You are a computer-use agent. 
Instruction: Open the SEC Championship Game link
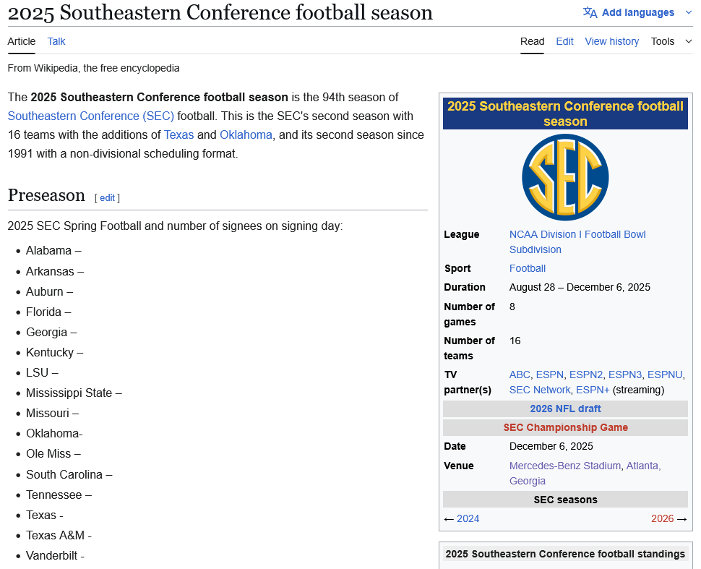coord(565,427)
